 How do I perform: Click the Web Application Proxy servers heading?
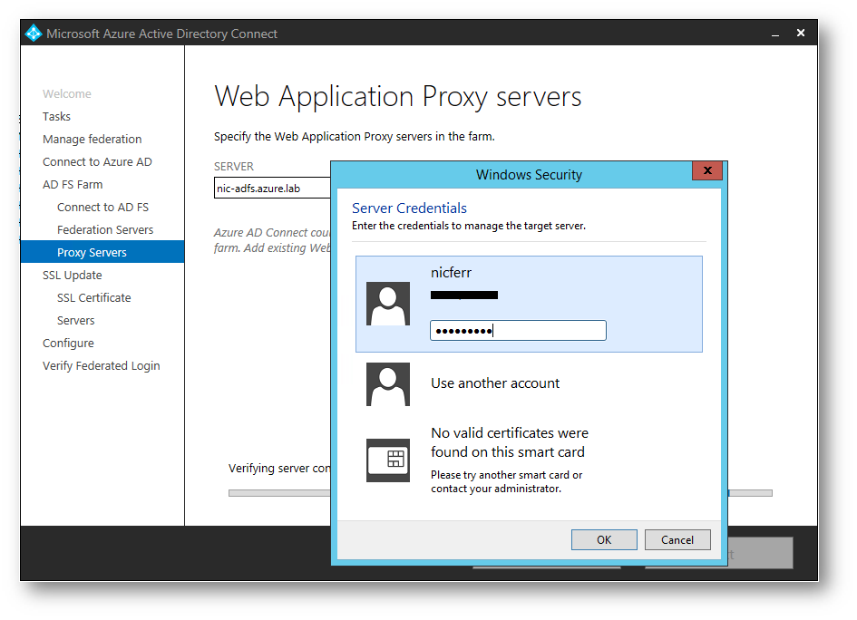398,97
